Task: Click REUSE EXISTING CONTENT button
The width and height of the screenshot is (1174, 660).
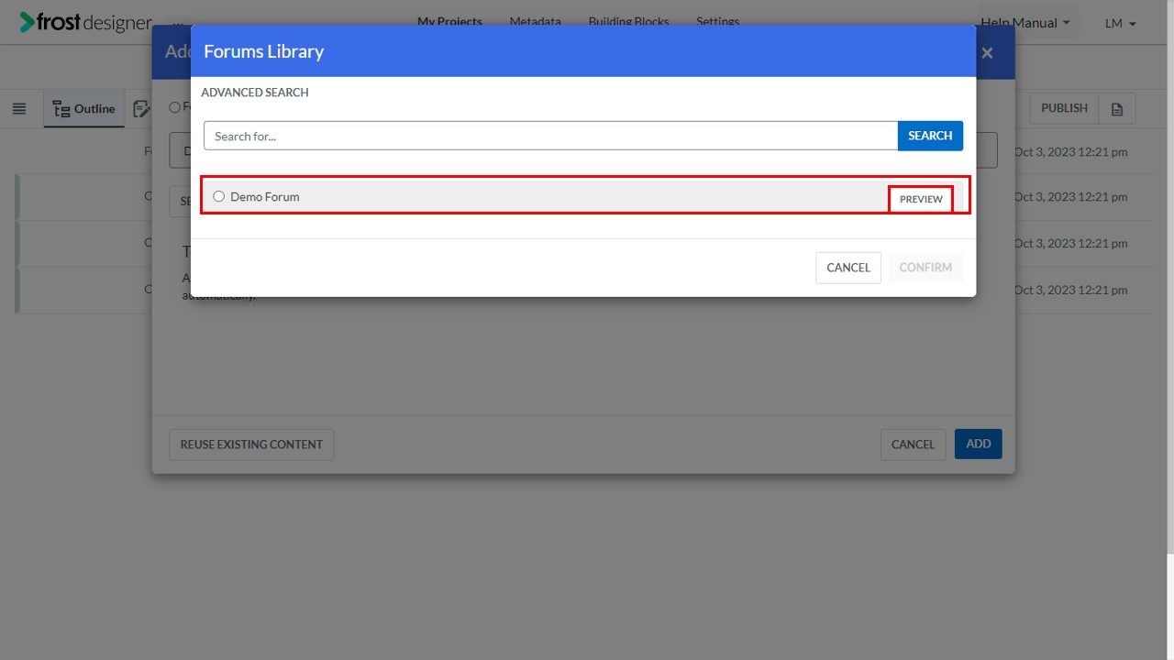Action: tap(251, 445)
